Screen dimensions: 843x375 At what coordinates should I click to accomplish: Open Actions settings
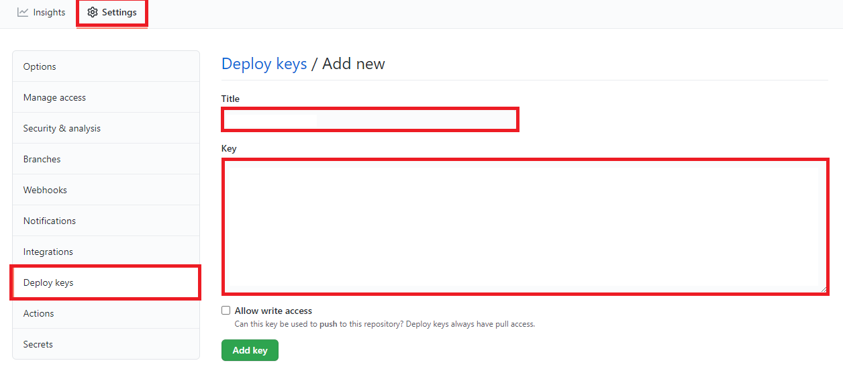(x=106, y=313)
